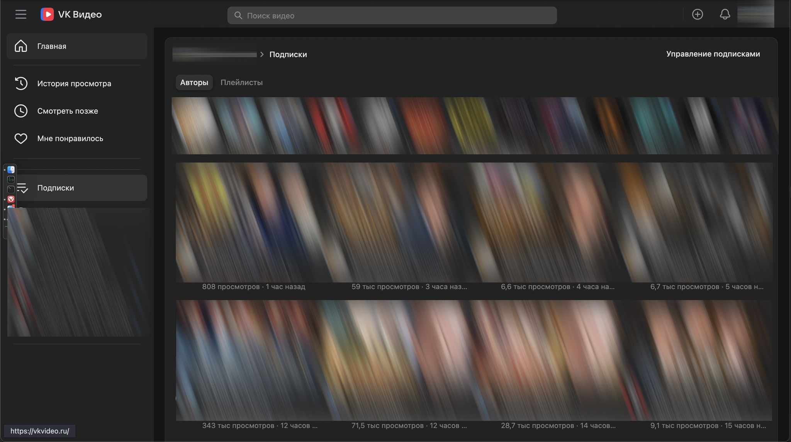Open Vivaldi browser from the Dock
791x442 pixels.
tap(11, 199)
